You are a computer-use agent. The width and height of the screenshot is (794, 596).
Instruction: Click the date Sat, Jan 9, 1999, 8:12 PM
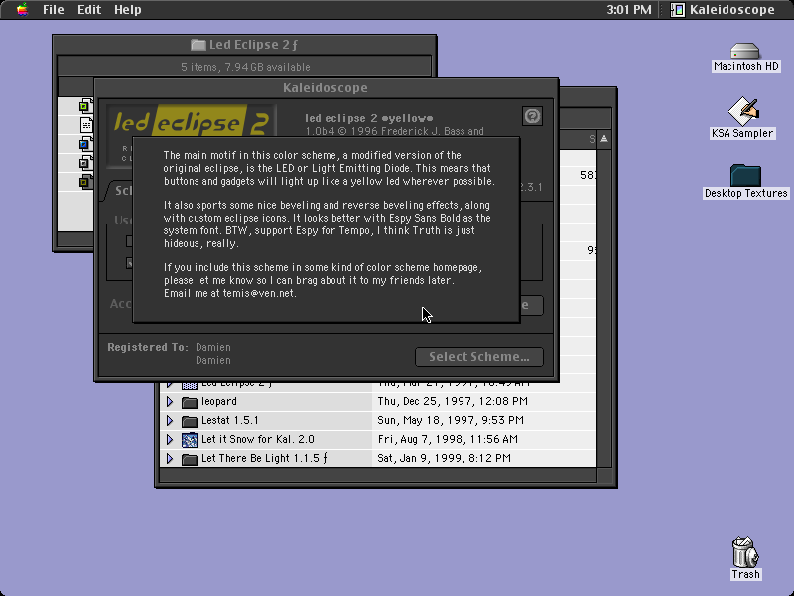(444, 458)
